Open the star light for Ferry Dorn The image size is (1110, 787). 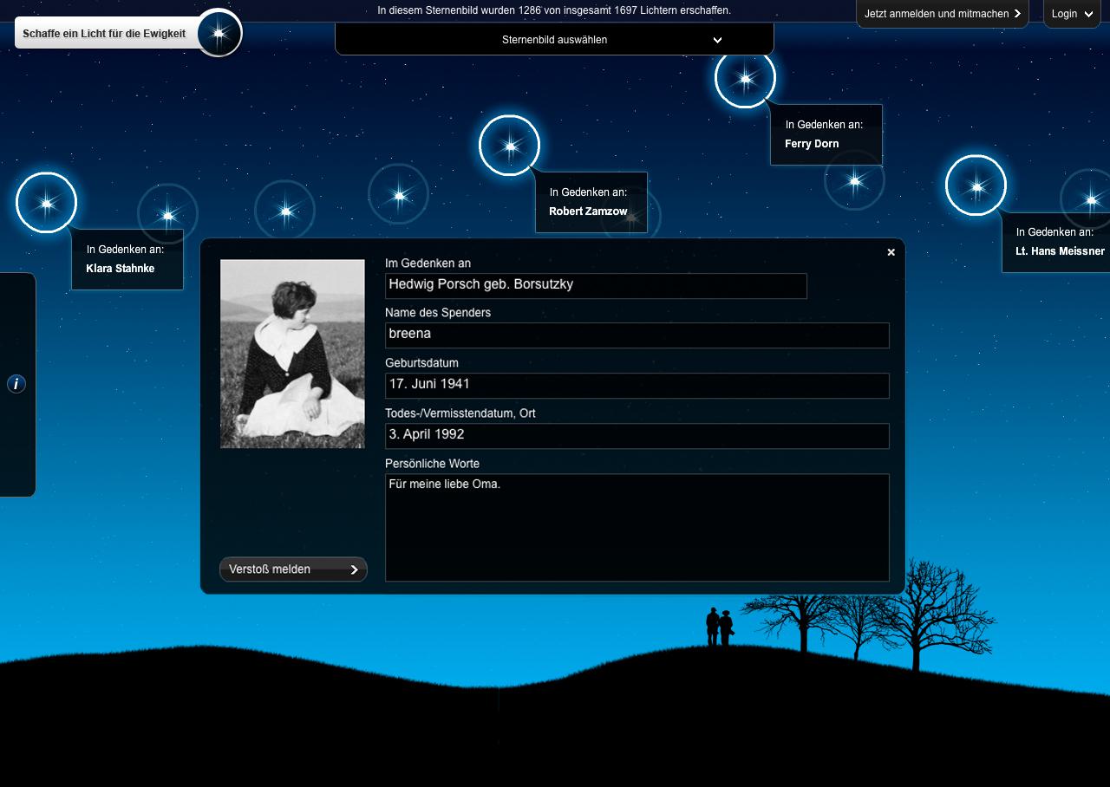tap(745, 78)
